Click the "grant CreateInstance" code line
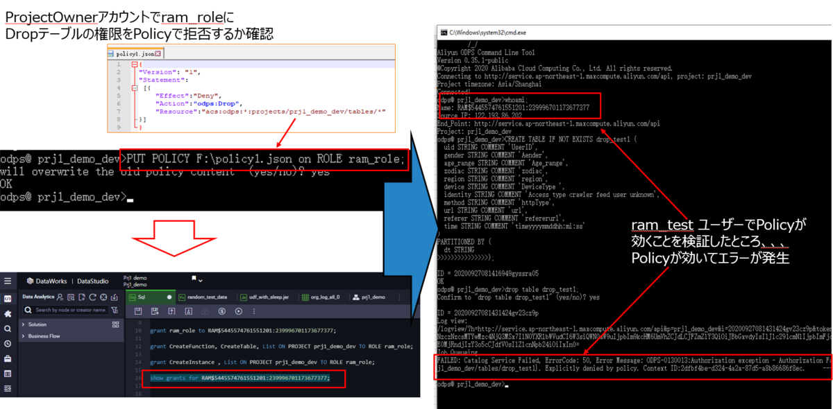Image resolution: width=833 pixels, height=409 pixels. pyautogui.click(x=262, y=362)
